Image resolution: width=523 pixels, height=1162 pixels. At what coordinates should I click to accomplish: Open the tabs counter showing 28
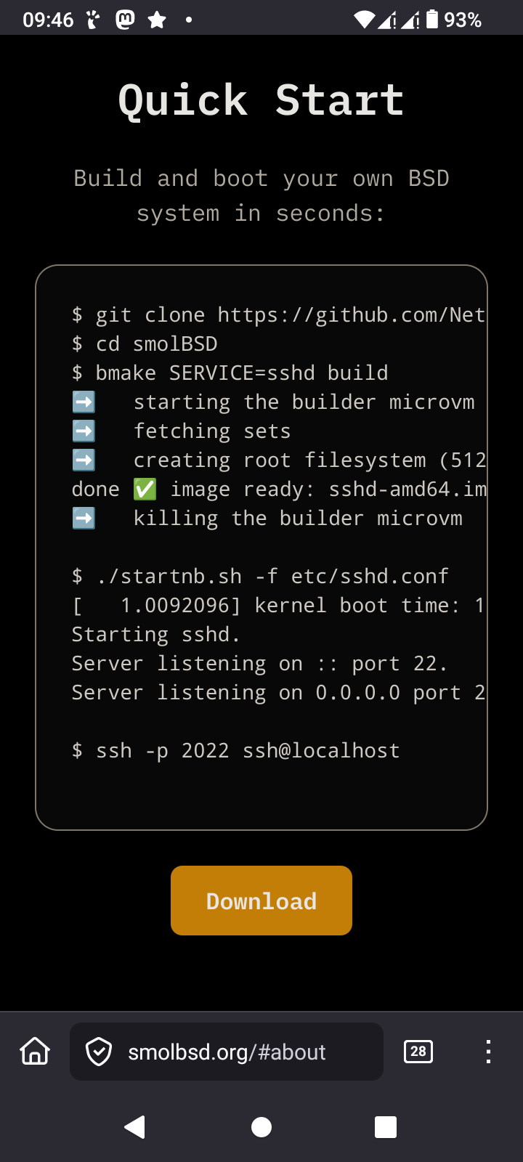[418, 1051]
